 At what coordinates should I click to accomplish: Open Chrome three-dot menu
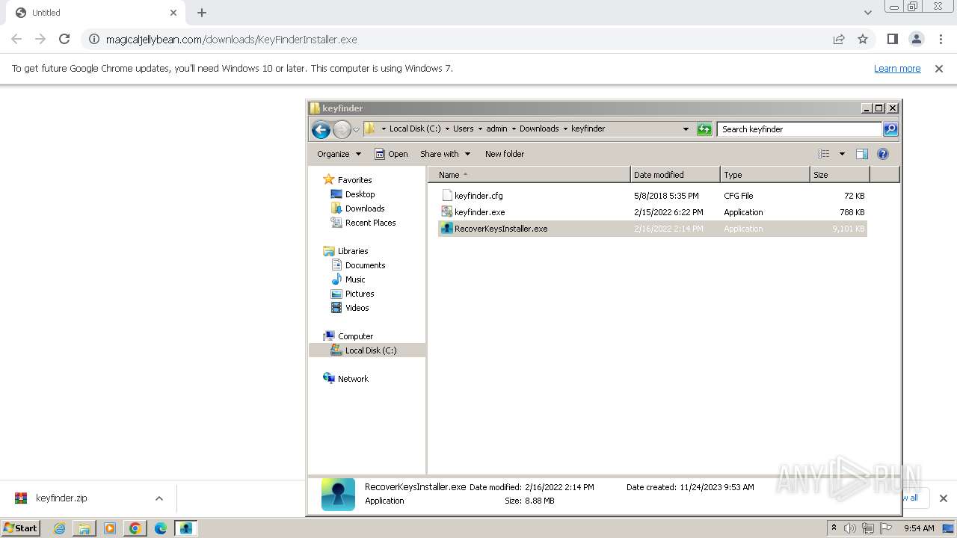(941, 39)
